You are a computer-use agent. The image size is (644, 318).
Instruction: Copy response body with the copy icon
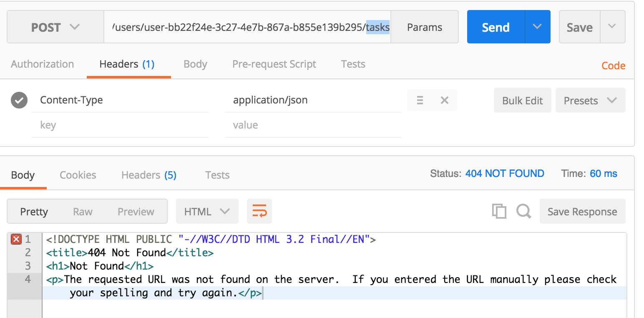point(499,211)
